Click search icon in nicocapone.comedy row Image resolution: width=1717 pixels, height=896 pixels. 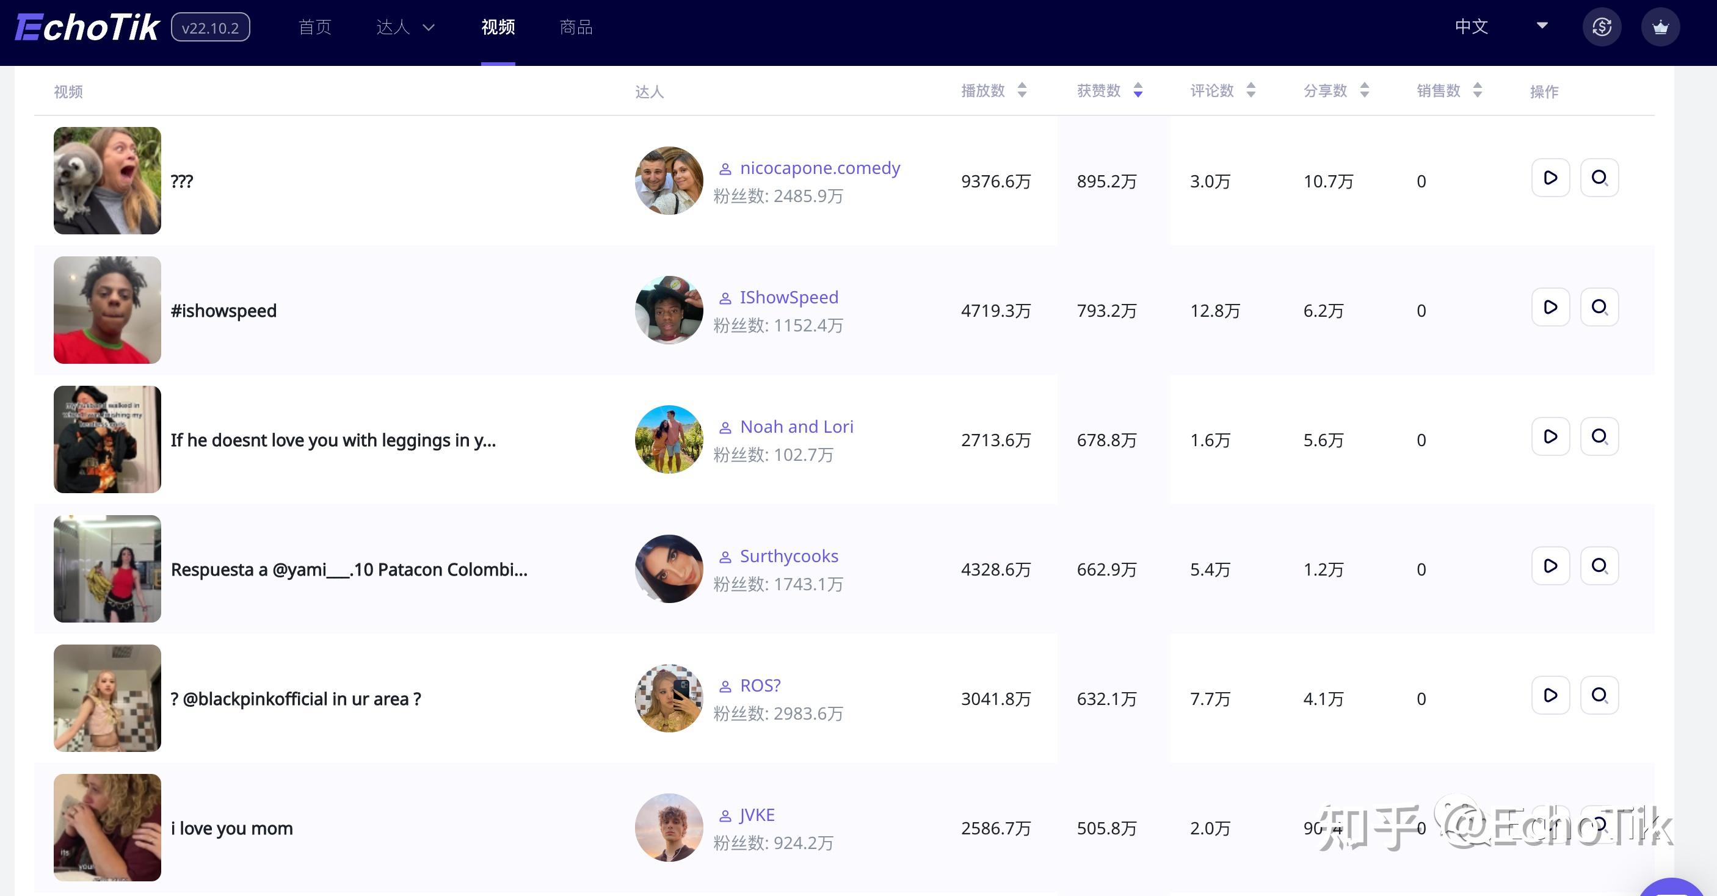(x=1599, y=178)
